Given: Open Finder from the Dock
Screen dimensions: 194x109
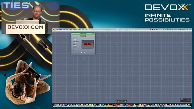Looking at the screenshot, I should pyautogui.click(x=55, y=105).
